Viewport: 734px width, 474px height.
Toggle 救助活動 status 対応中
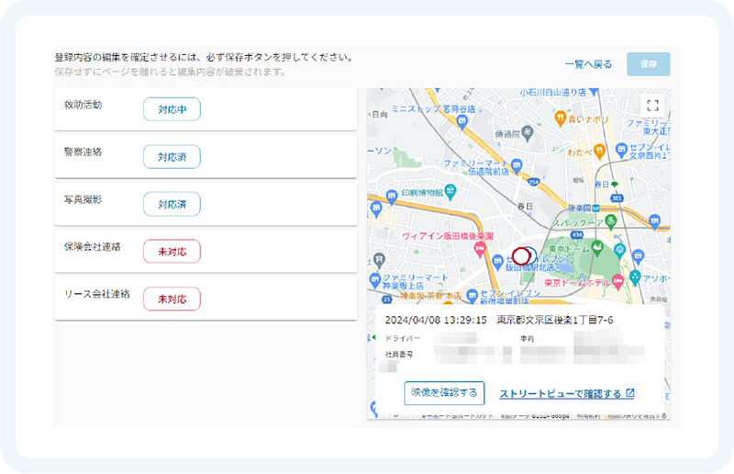pyautogui.click(x=172, y=109)
